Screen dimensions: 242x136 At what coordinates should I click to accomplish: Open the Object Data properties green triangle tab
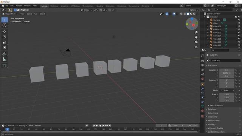pos(203,106)
